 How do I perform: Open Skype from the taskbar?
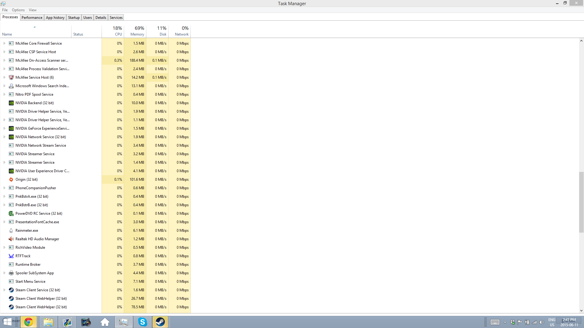click(142, 322)
